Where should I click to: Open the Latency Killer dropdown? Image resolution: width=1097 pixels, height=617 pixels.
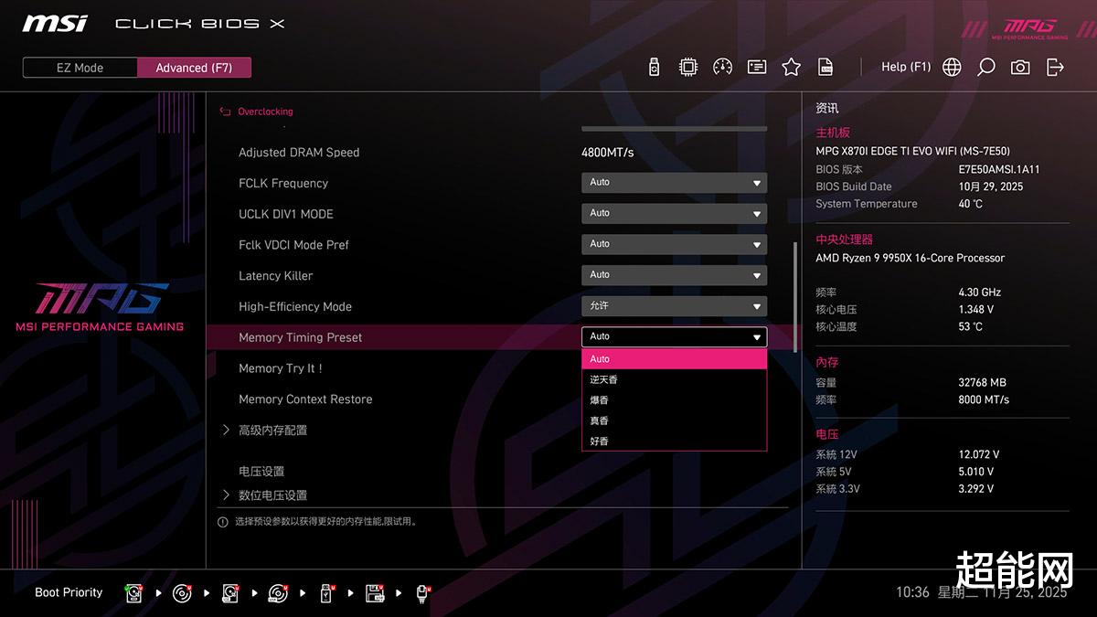[675, 275]
